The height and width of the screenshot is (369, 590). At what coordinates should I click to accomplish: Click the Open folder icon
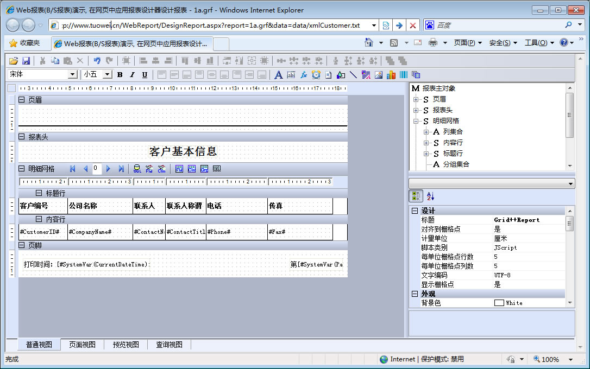[14, 61]
